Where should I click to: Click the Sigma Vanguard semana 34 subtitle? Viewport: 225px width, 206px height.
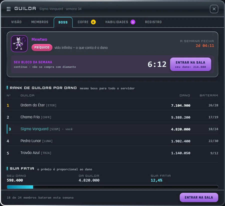click(x=60, y=9)
